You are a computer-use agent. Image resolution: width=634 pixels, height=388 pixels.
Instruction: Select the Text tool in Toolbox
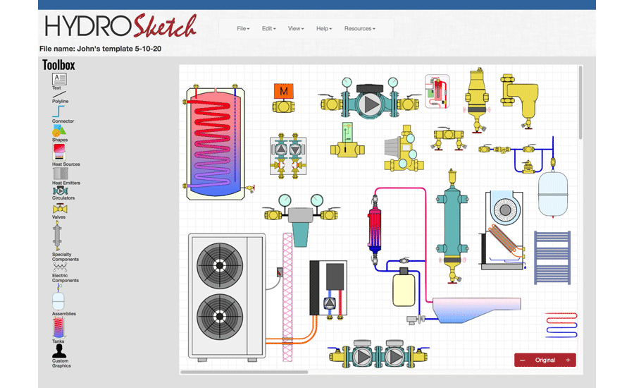[x=59, y=80]
